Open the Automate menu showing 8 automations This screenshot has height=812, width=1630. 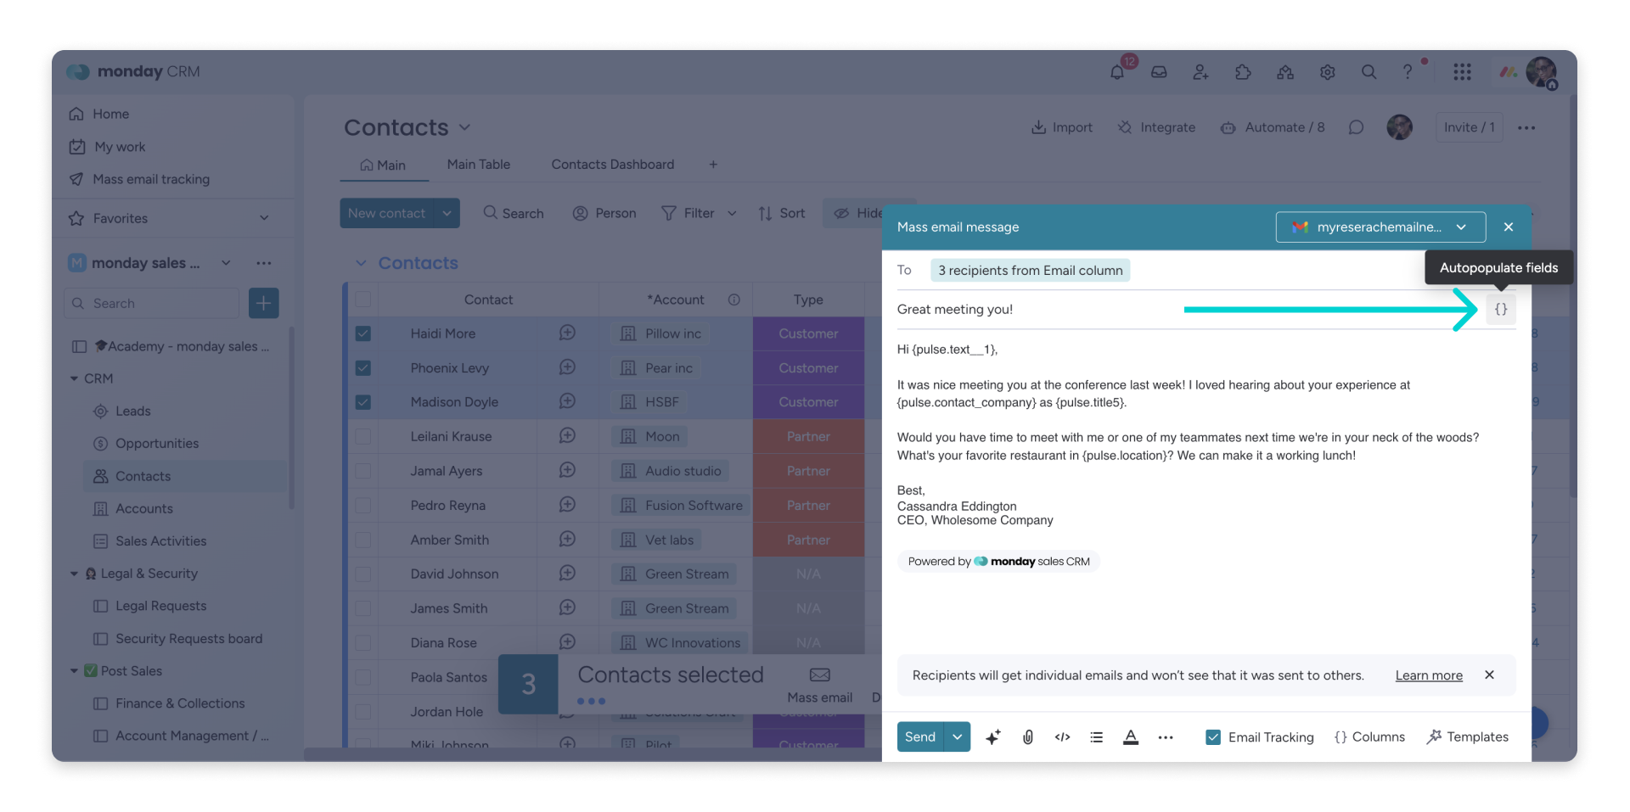(x=1273, y=127)
